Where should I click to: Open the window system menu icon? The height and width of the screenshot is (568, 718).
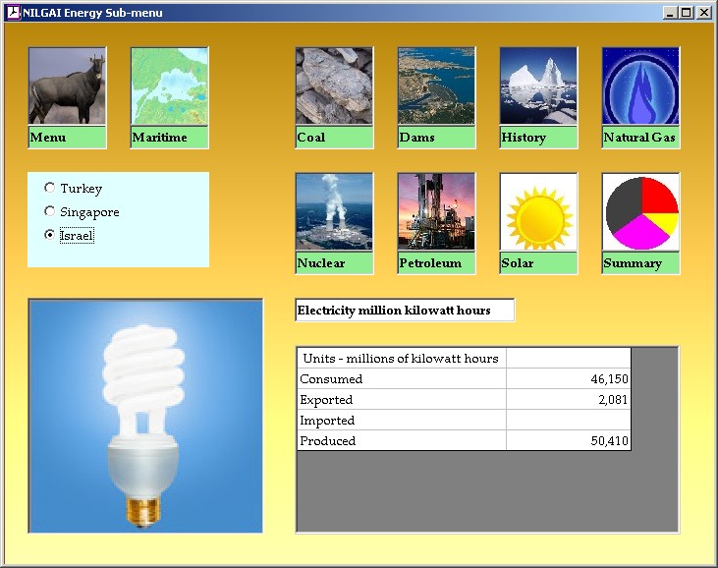point(13,13)
